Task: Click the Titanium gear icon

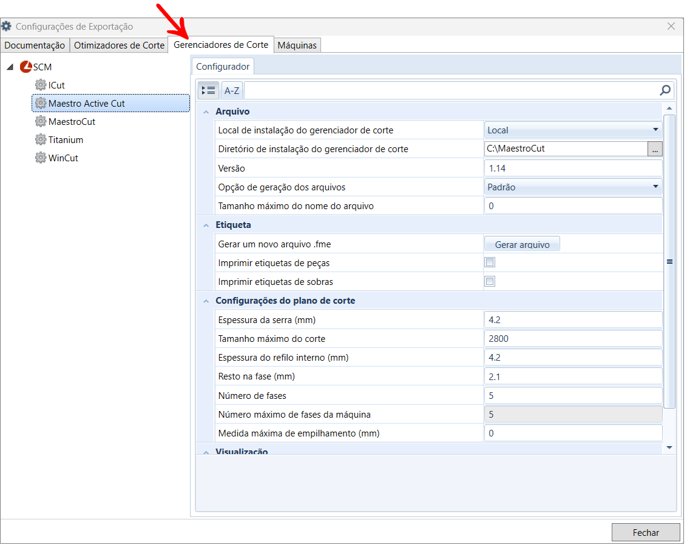Action: (x=41, y=140)
